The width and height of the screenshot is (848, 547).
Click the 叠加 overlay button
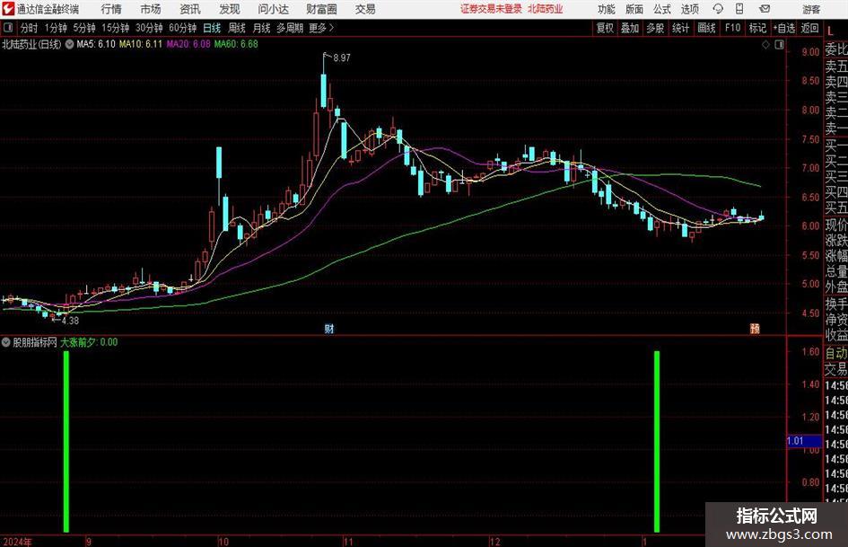tap(630, 28)
